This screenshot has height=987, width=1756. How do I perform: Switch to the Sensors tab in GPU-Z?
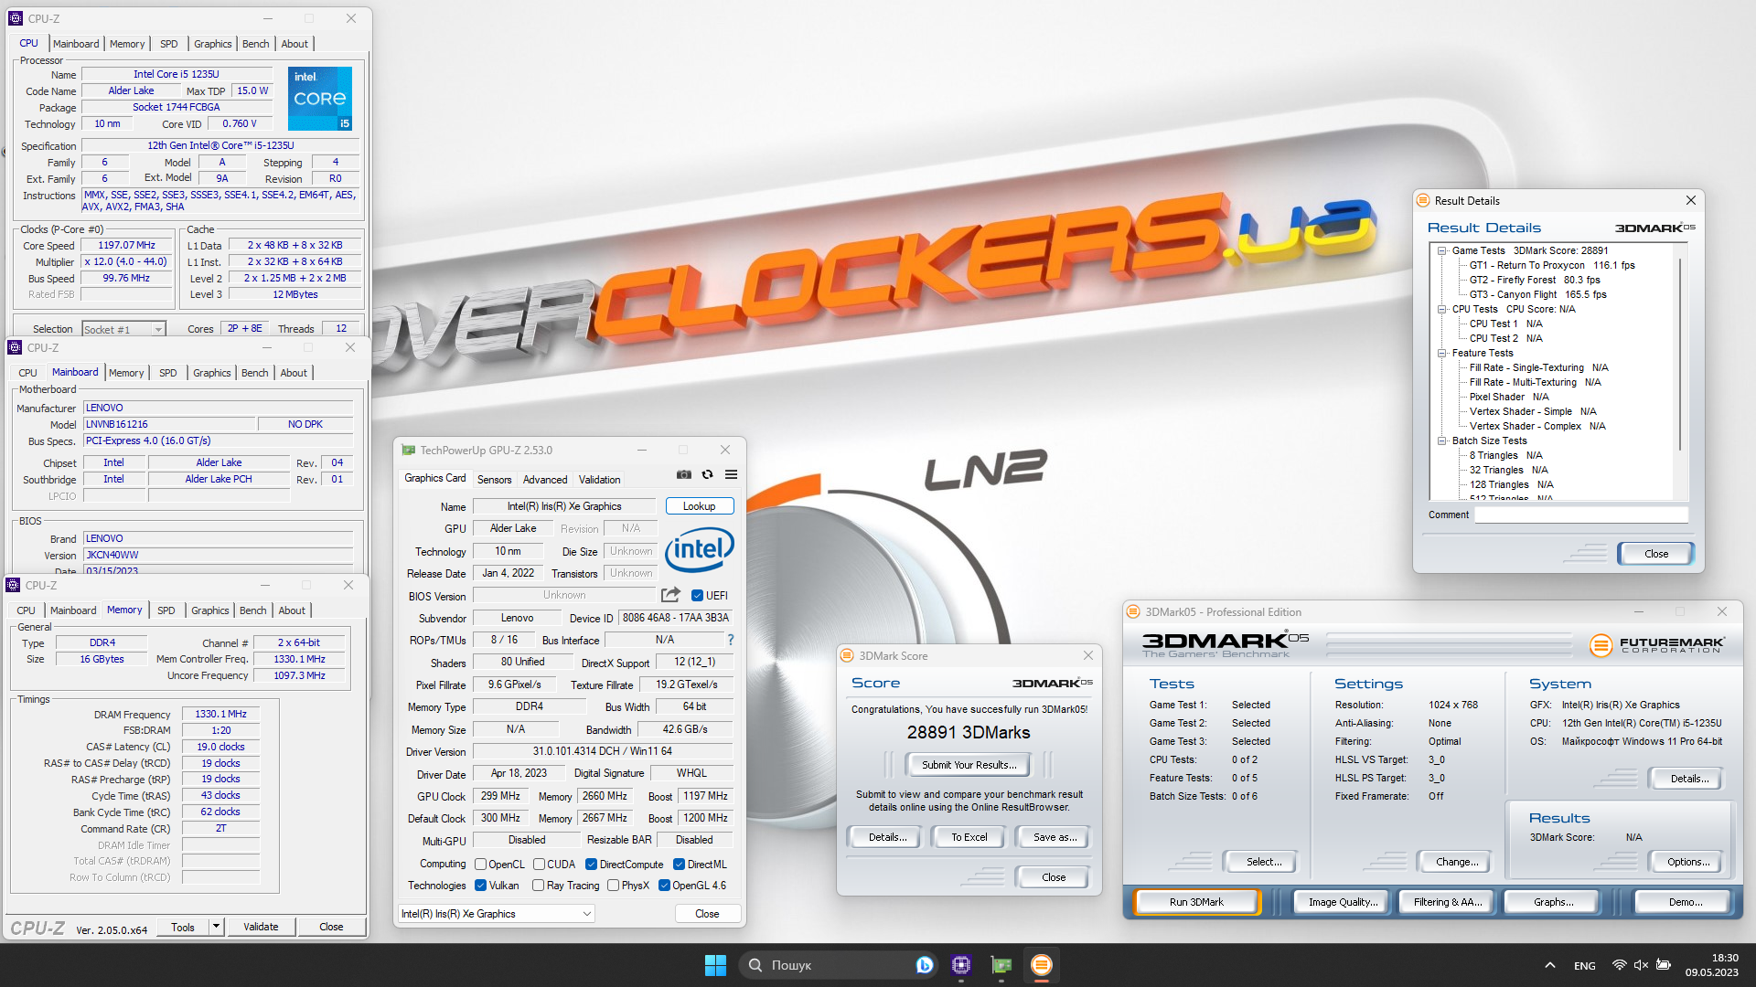tap(495, 480)
